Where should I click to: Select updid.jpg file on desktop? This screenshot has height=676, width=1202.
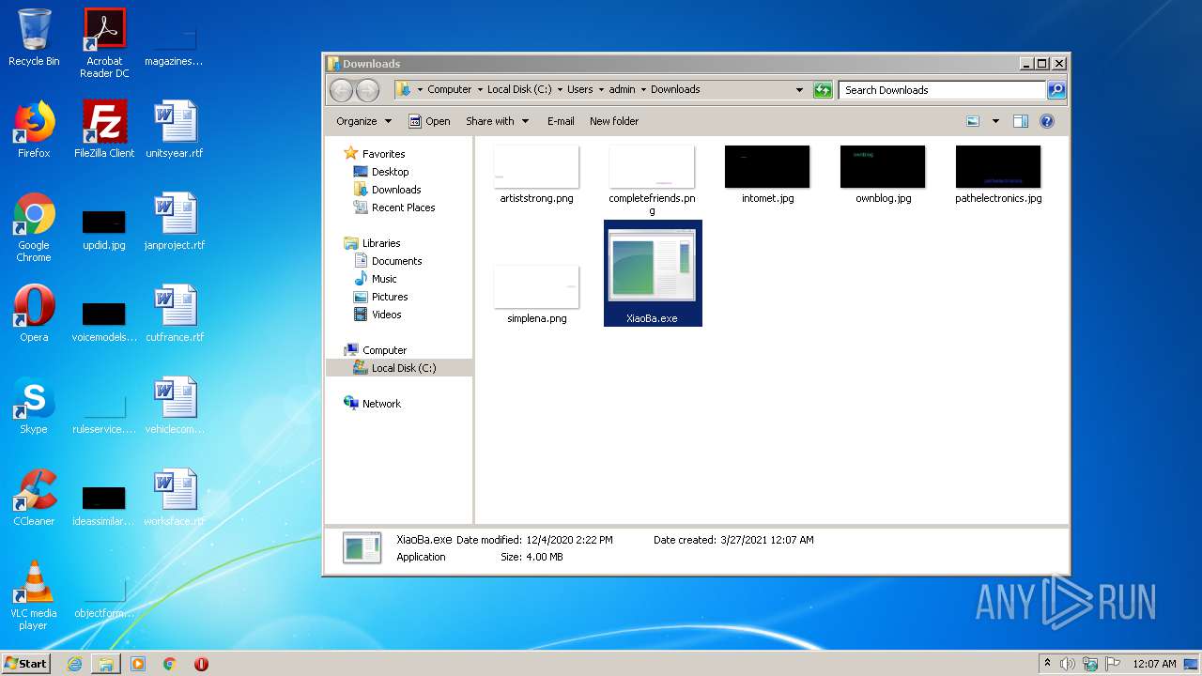[x=104, y=230]
